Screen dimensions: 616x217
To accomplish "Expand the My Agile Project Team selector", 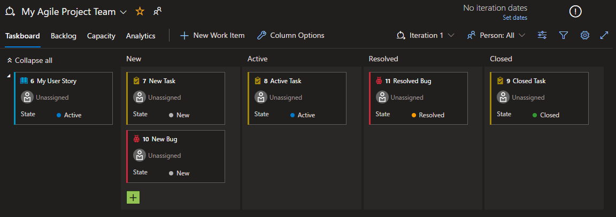I will [x=124, y=11].
